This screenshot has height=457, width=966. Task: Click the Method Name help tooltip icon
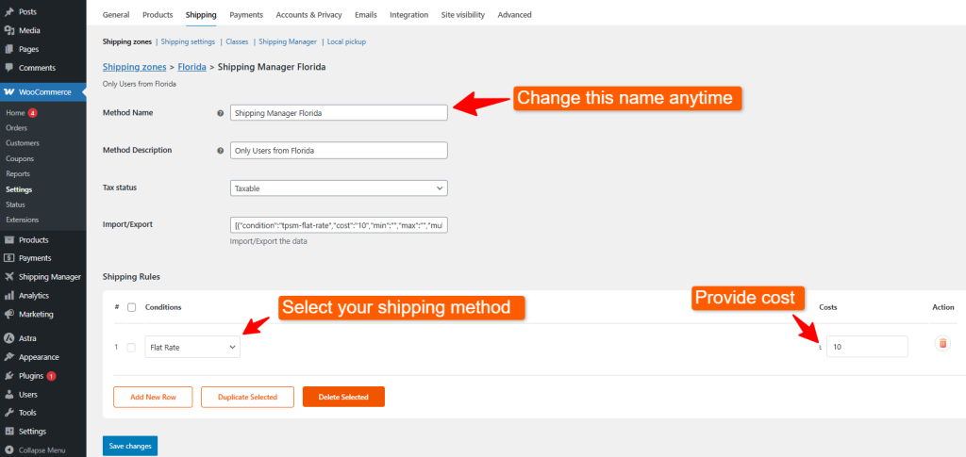220,113
